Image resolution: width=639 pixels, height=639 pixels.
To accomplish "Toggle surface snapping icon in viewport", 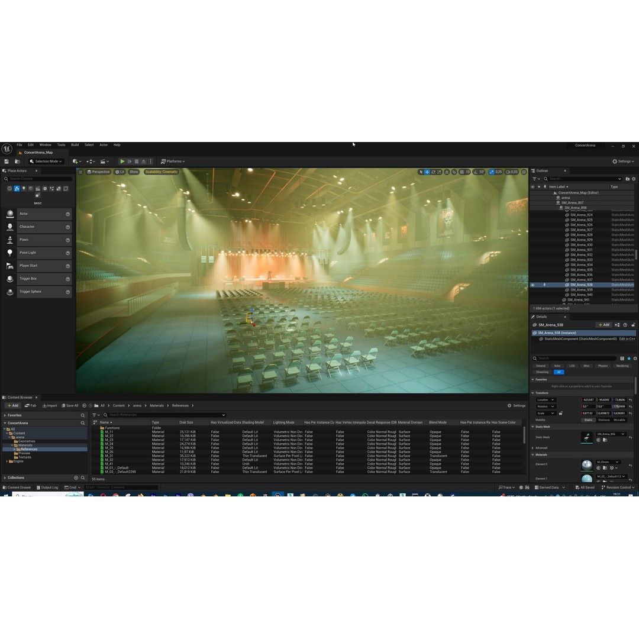I will [454, 172].
